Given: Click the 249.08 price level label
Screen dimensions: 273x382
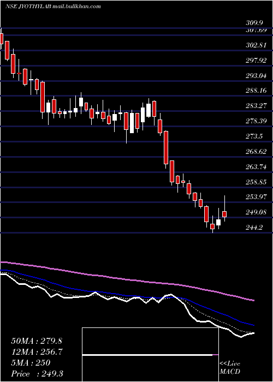Looking at the screenshot, I should coord(256,212).
